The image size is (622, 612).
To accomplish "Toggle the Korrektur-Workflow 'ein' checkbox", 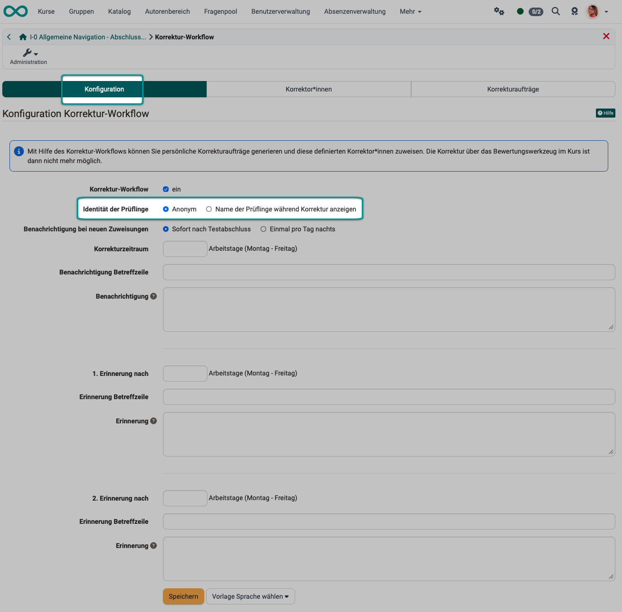I will (166, 189).
